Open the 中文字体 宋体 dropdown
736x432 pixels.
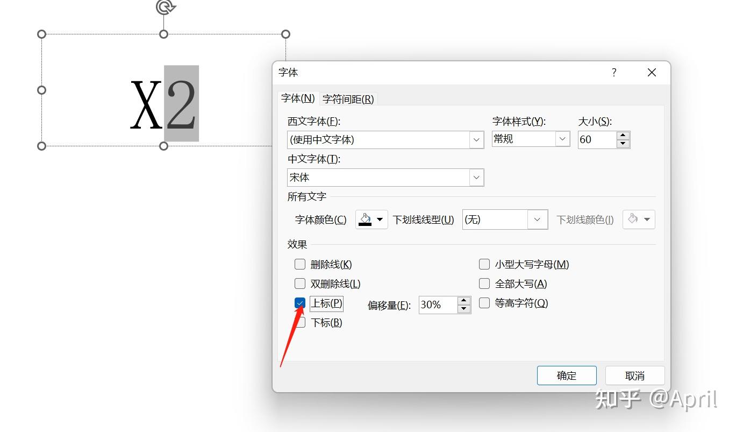point(476,177)
